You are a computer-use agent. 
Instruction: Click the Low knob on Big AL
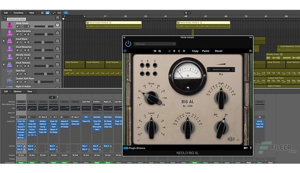[x=187, y=128]
